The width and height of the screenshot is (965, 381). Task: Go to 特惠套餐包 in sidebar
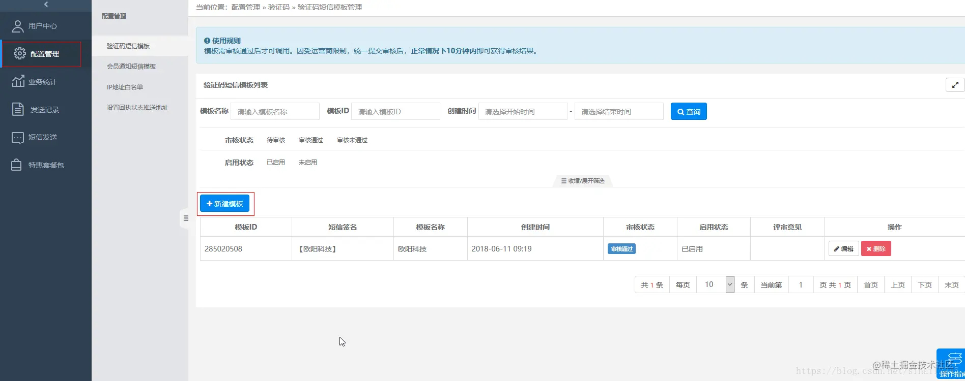pos(46,165)
